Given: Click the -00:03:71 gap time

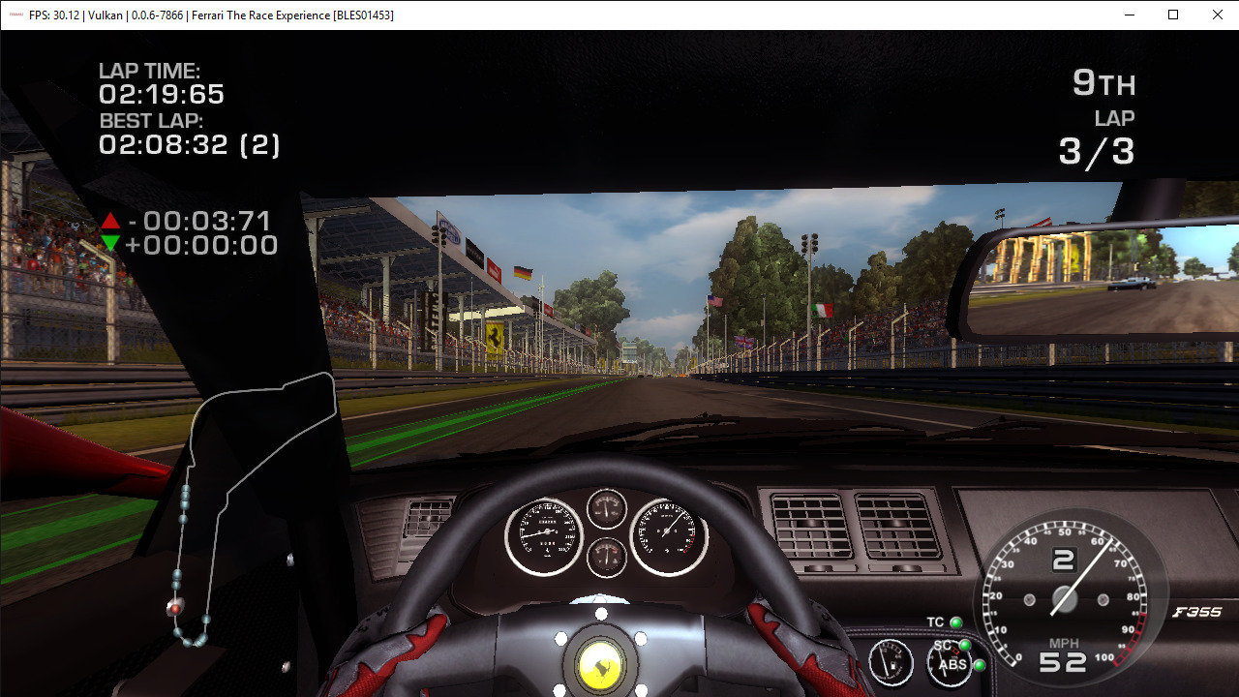Looking at the screenshot, I should [x=199, y=221].
